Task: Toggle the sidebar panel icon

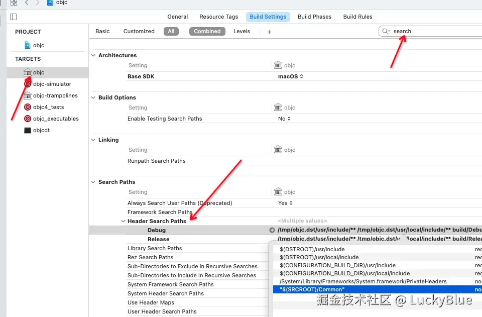Action: (x=13, y=17)
